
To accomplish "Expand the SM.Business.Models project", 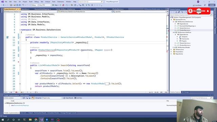I will click(x=173, y=47).
